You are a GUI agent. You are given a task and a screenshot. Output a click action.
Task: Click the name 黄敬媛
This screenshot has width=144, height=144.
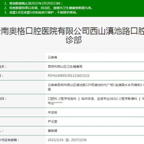point(53,131)
